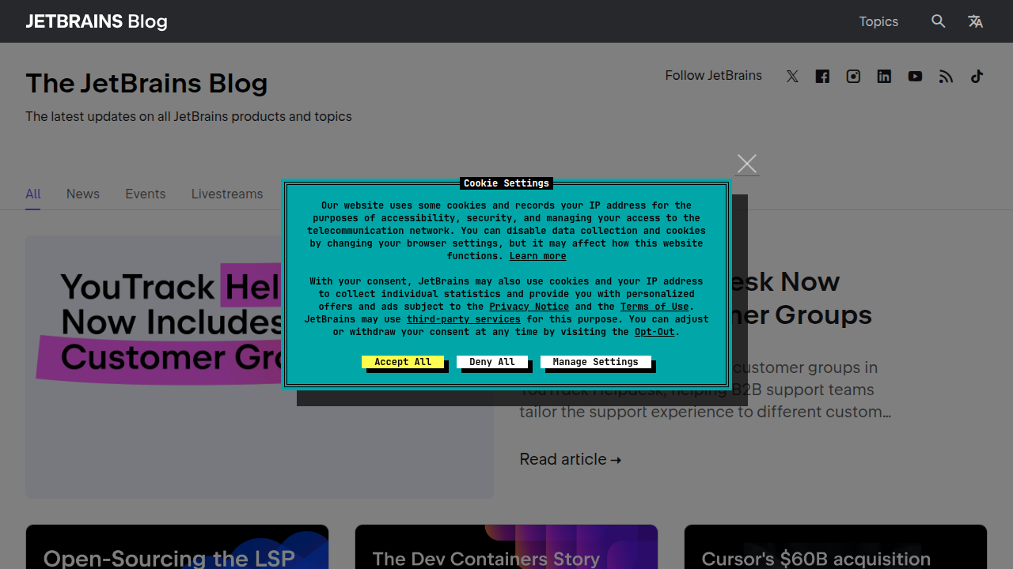Subscribe via the RSS feed icon
Viewport: 1013px width, 569px height.
point(946,77)
